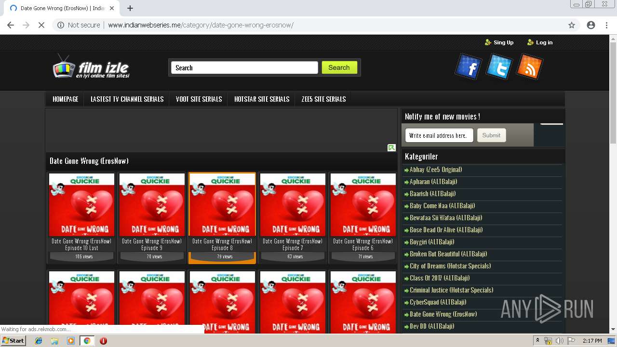Click the ad choices icon in banner
The image size is (617, 347).
click(x=391, y=147)
